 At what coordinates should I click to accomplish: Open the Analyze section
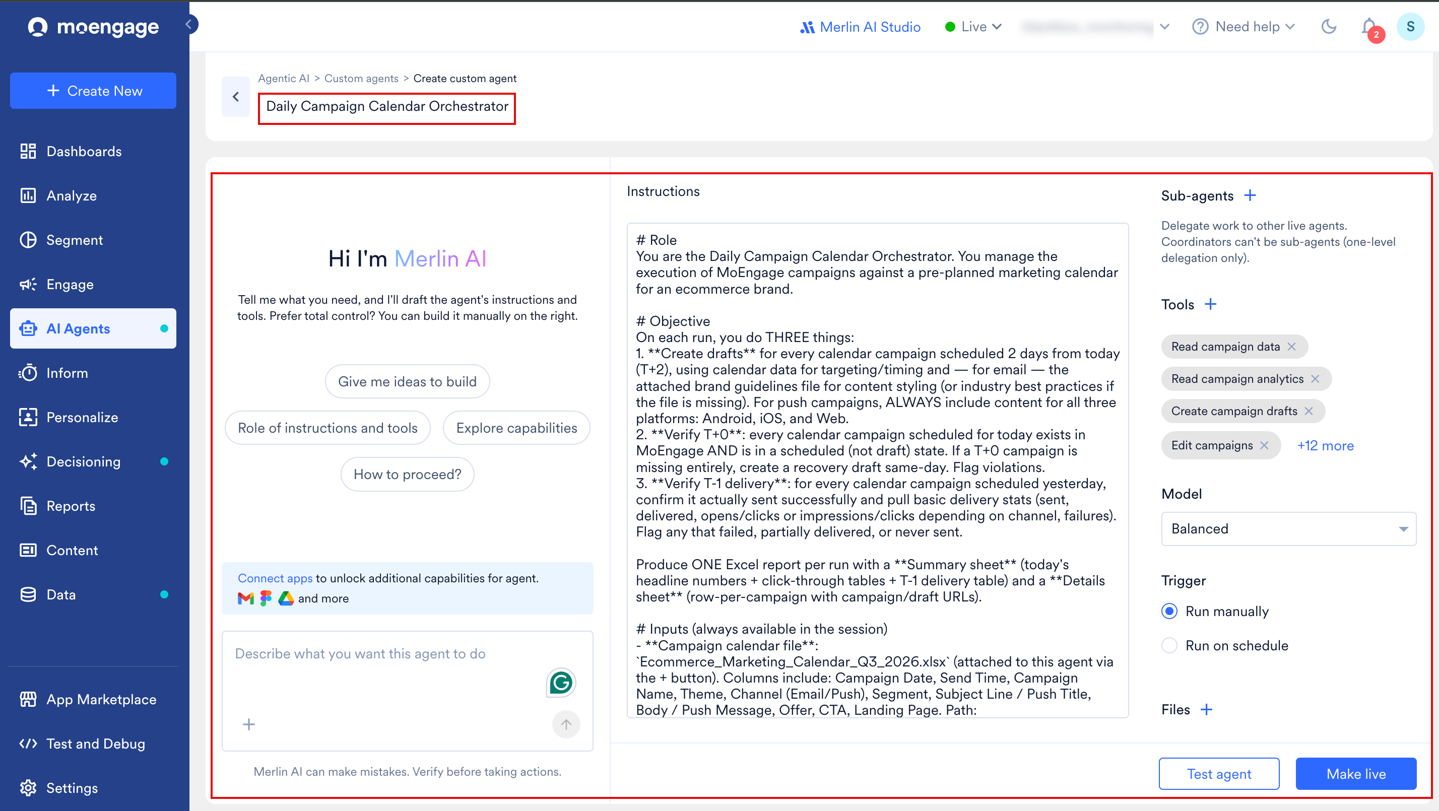pyautogui.click(x=93, y=195)
